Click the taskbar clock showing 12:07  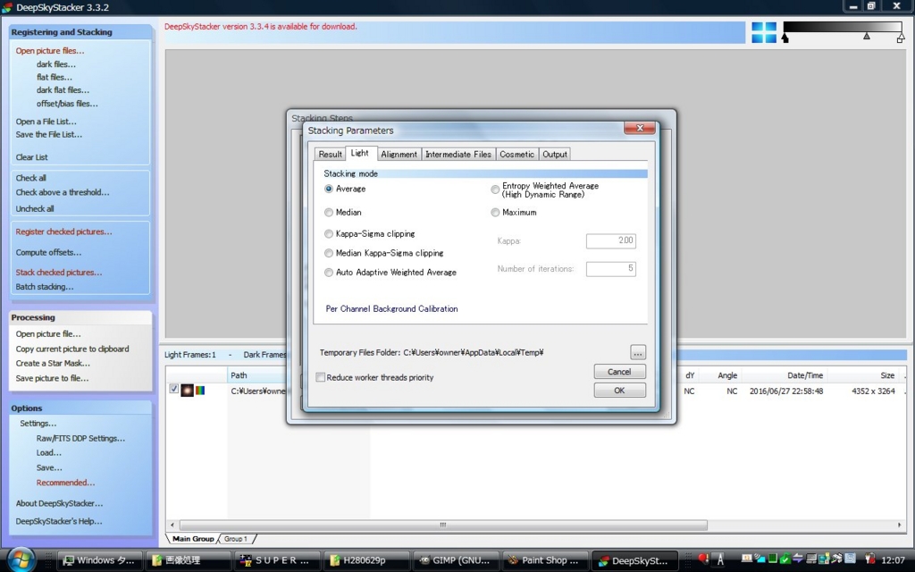894,559
